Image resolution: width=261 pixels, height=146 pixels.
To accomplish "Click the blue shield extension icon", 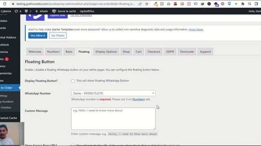I will 229,4.
